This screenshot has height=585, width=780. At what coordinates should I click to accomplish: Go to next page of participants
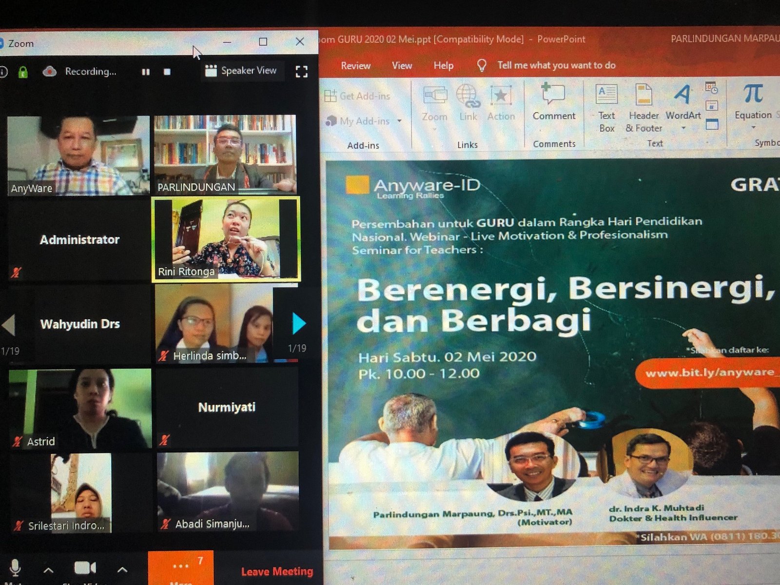pos(298,323)
